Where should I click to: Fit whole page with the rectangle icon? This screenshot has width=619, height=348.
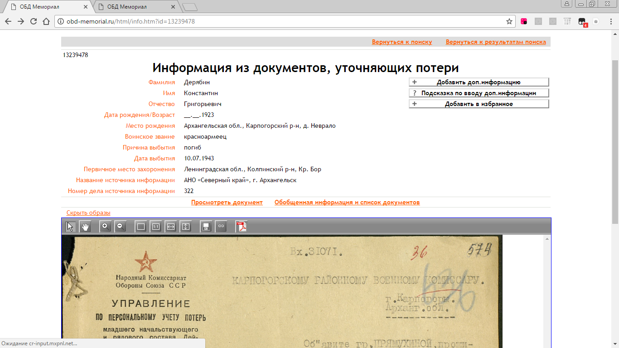pyautogui.click(x=141, y=227)
